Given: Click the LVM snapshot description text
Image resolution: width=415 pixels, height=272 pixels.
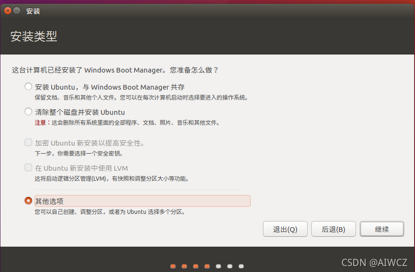Looking at the screenshot, I should 111,179.
